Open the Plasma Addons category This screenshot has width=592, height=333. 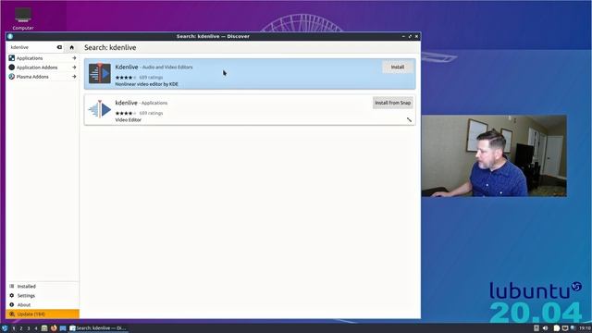[x=43, y=77]
